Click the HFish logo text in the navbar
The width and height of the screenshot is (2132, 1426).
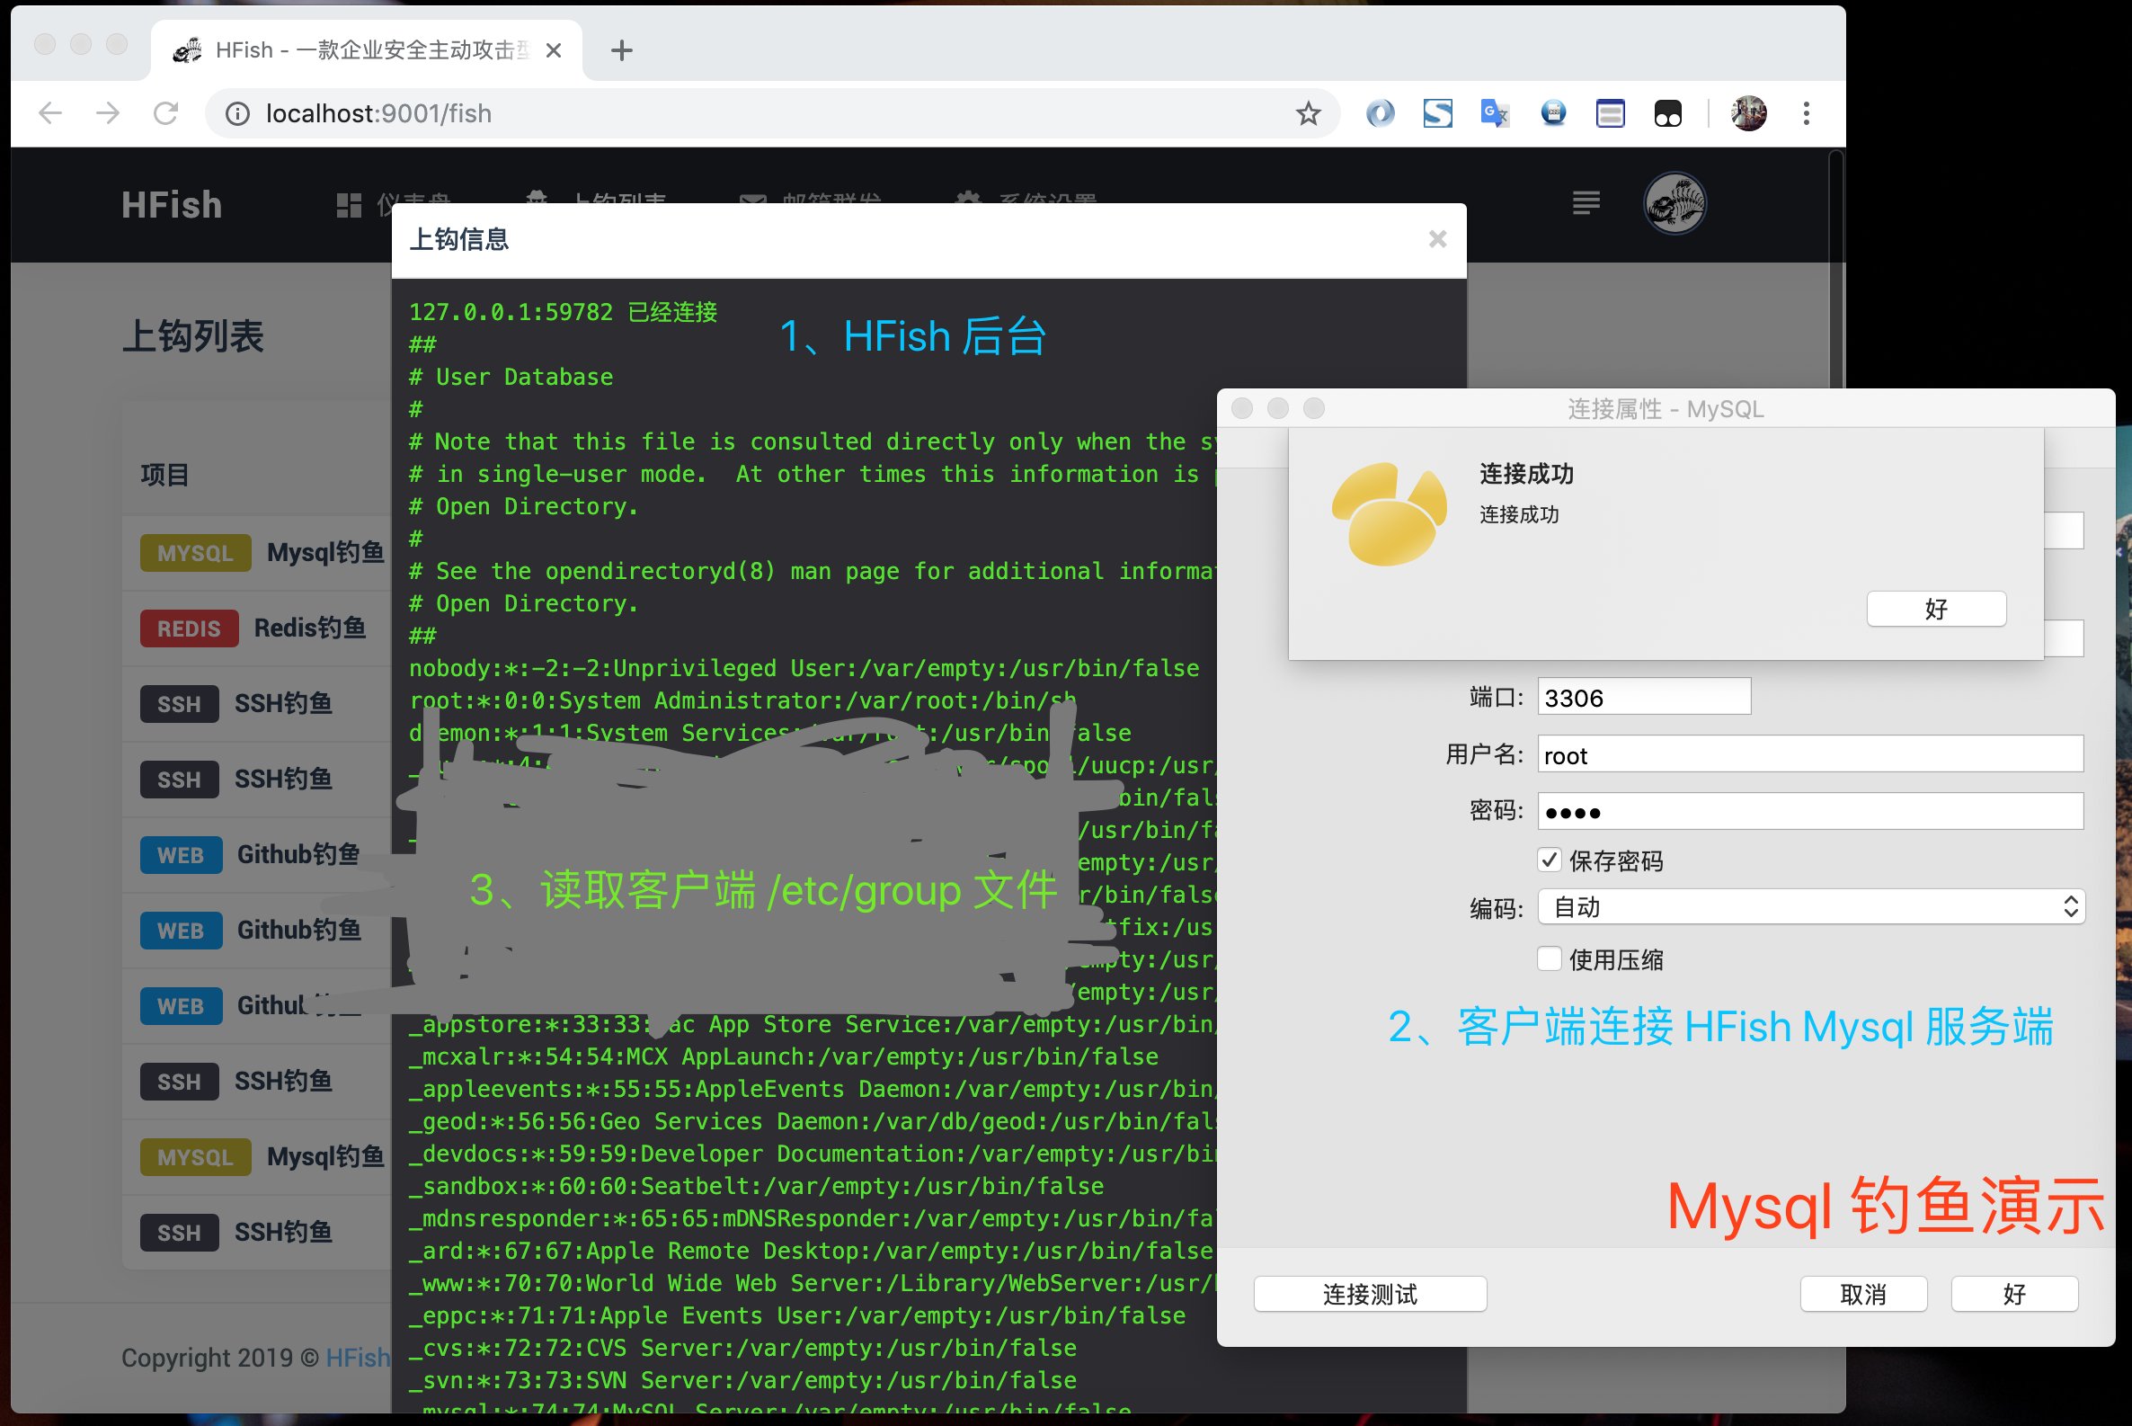tap(172, 205)
